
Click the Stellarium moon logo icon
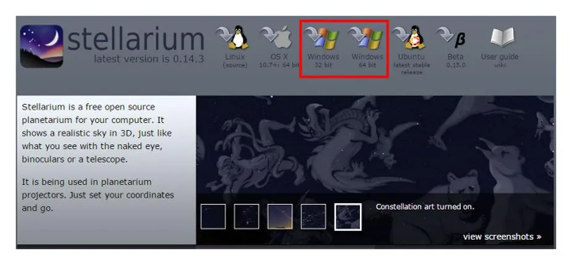click(41, 46)
